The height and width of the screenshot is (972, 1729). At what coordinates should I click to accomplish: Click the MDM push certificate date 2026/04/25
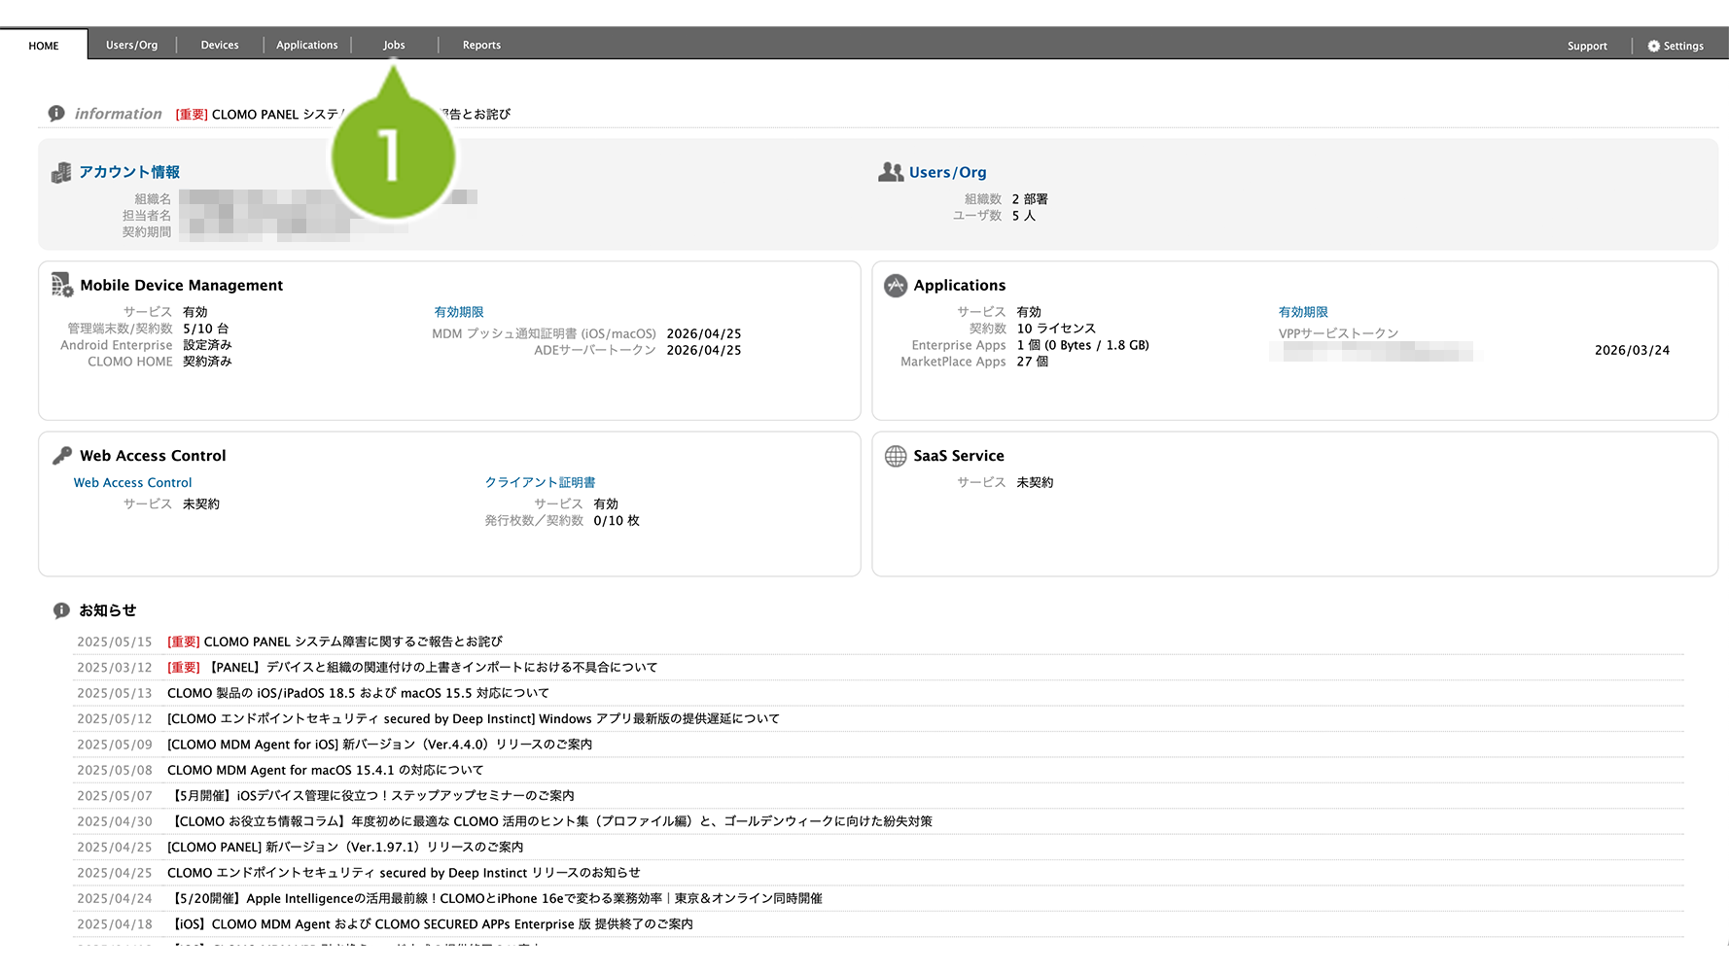click(704, 333)
